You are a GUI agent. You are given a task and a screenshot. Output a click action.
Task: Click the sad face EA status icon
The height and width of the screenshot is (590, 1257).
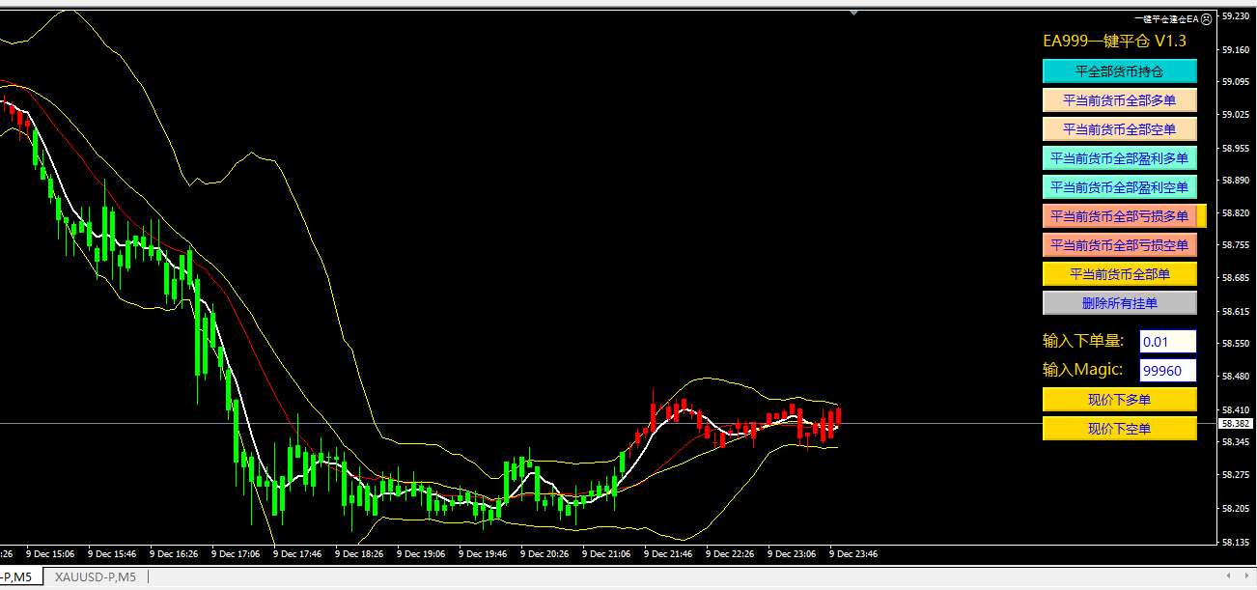tap(1206, 18)
